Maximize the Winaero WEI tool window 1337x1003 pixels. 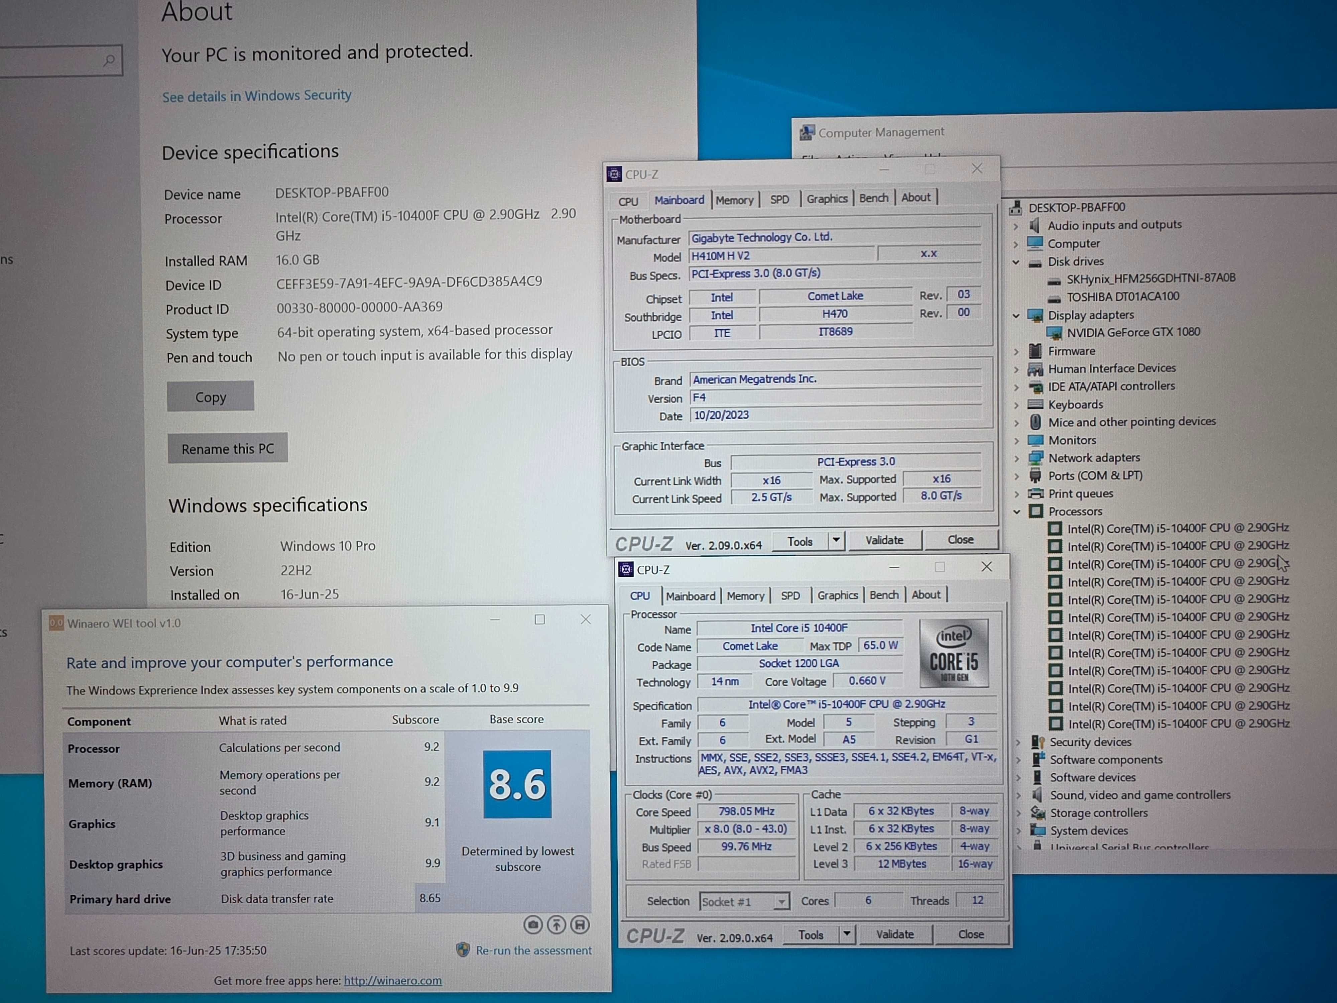point(539,620)
